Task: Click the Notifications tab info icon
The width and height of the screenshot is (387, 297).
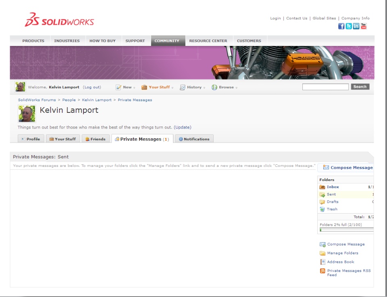Action: [181, 139]
